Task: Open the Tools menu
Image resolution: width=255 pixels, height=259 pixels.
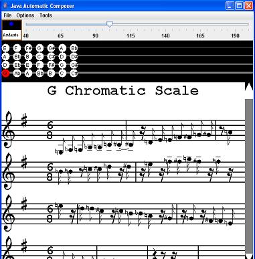Action: click(46, 15)
